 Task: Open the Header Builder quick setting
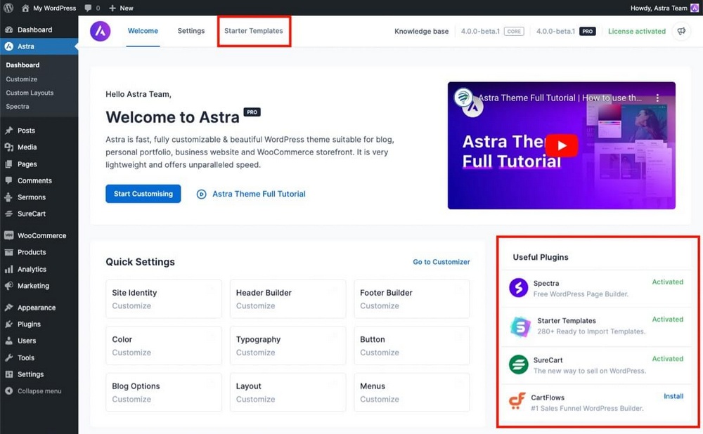tap(288, 298)
